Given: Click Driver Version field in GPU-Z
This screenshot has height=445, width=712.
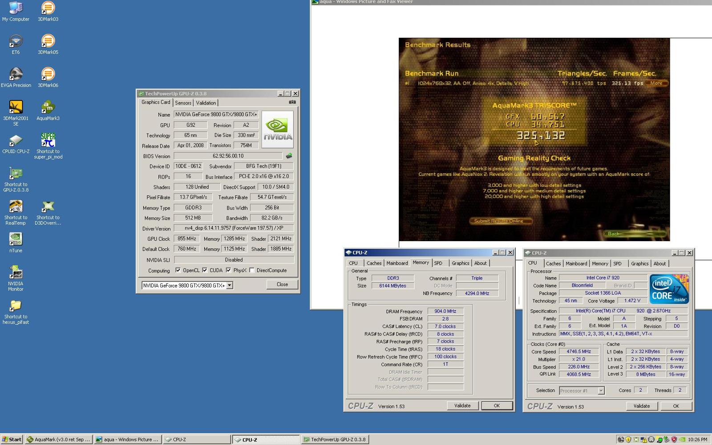Looking at the screenshot, I should click(234, 228).
